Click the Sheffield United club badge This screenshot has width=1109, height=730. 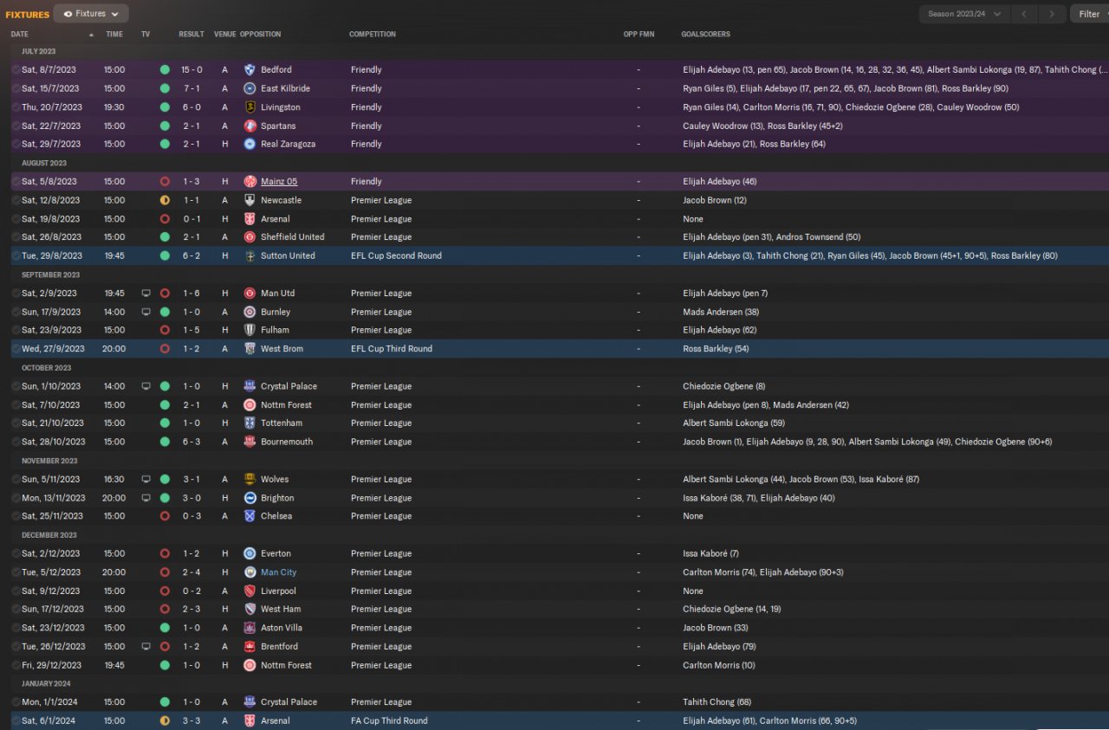click(x=250, y=236)
